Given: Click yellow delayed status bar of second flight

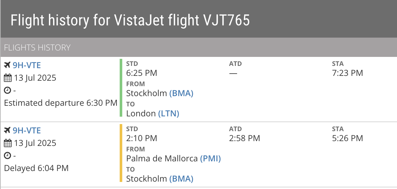Looking at the screenshot, I should (x=121, y=153).
